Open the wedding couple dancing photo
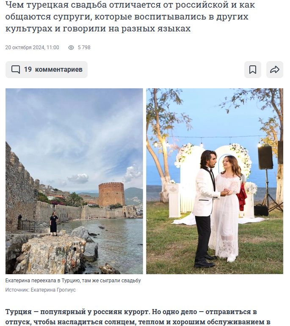 pos(215,181)
